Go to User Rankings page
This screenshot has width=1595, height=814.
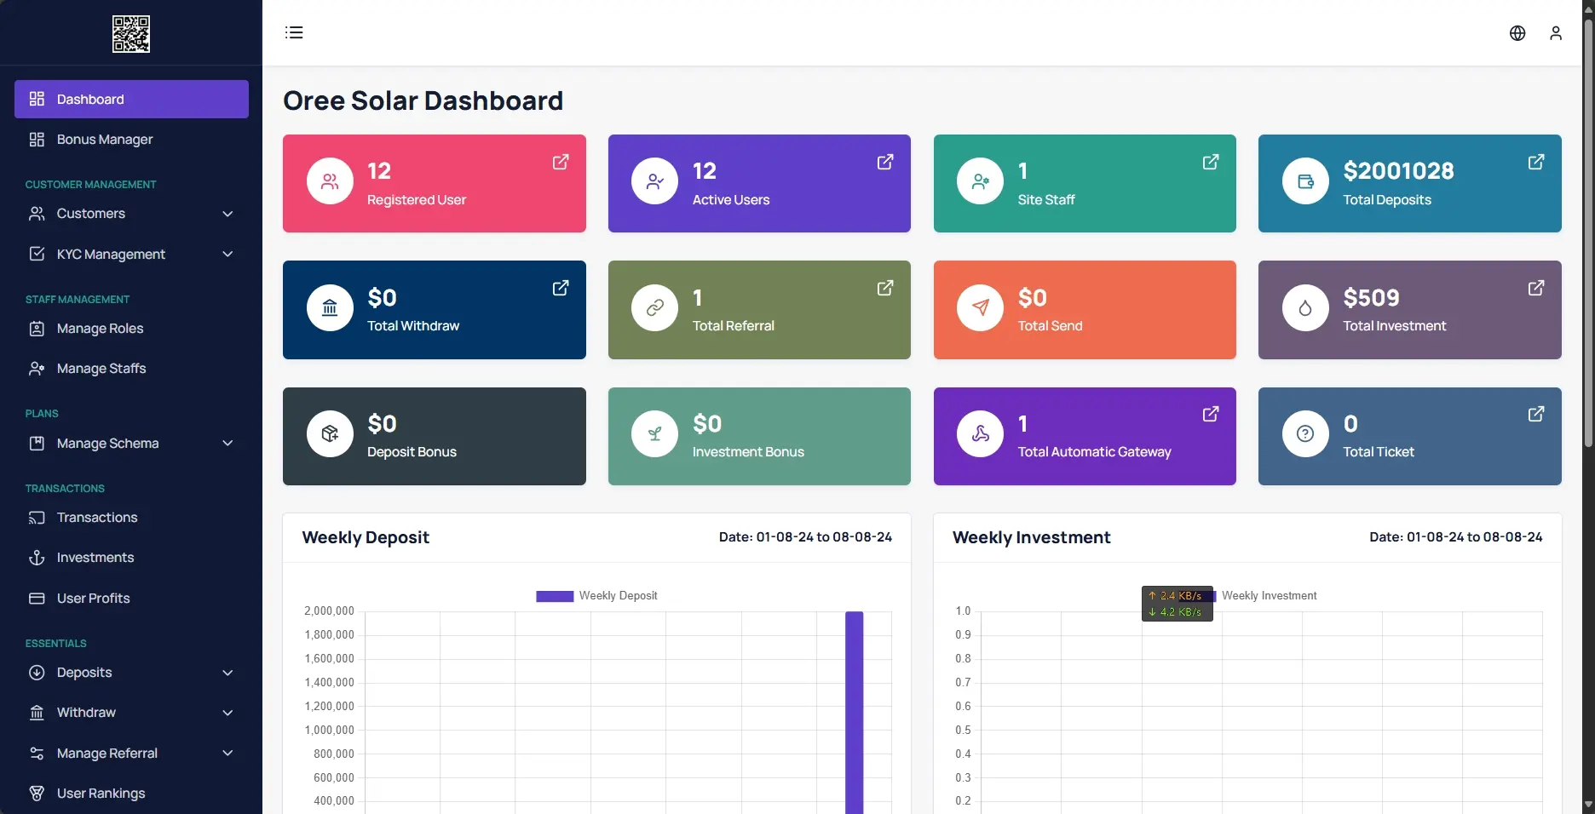point(101,794)
